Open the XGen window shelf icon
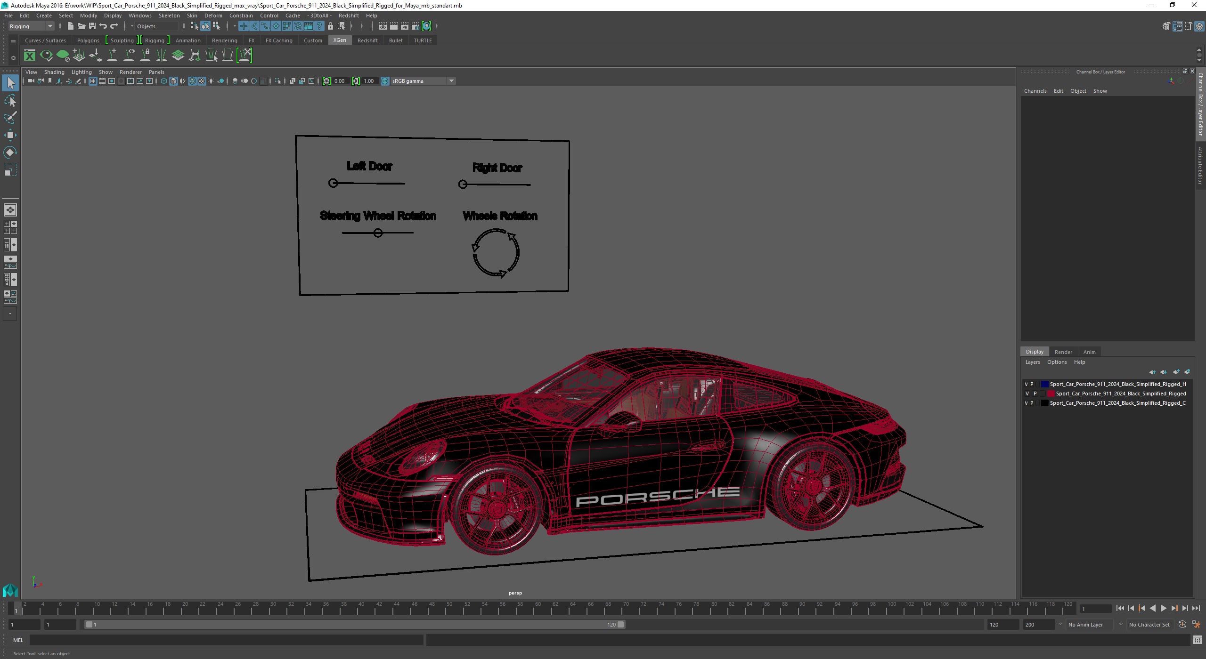 [x=29, y=56]
